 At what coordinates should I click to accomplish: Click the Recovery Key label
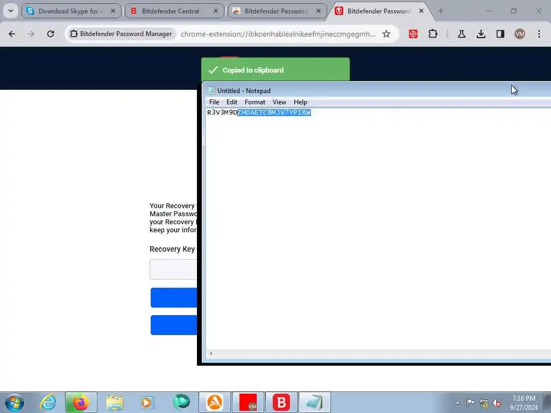(x=172, y=249)
